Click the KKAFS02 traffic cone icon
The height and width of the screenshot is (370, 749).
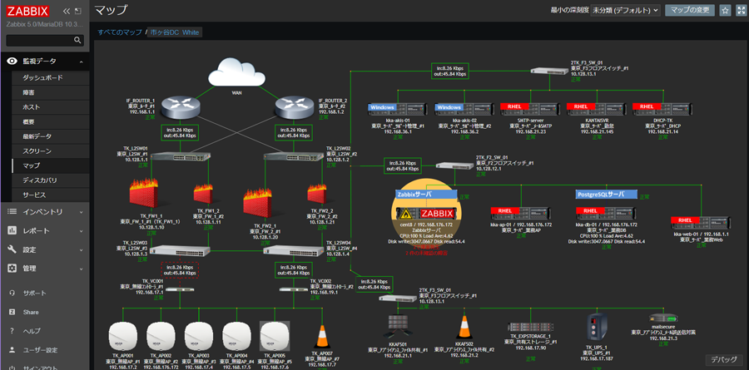[x=464, y=327]
